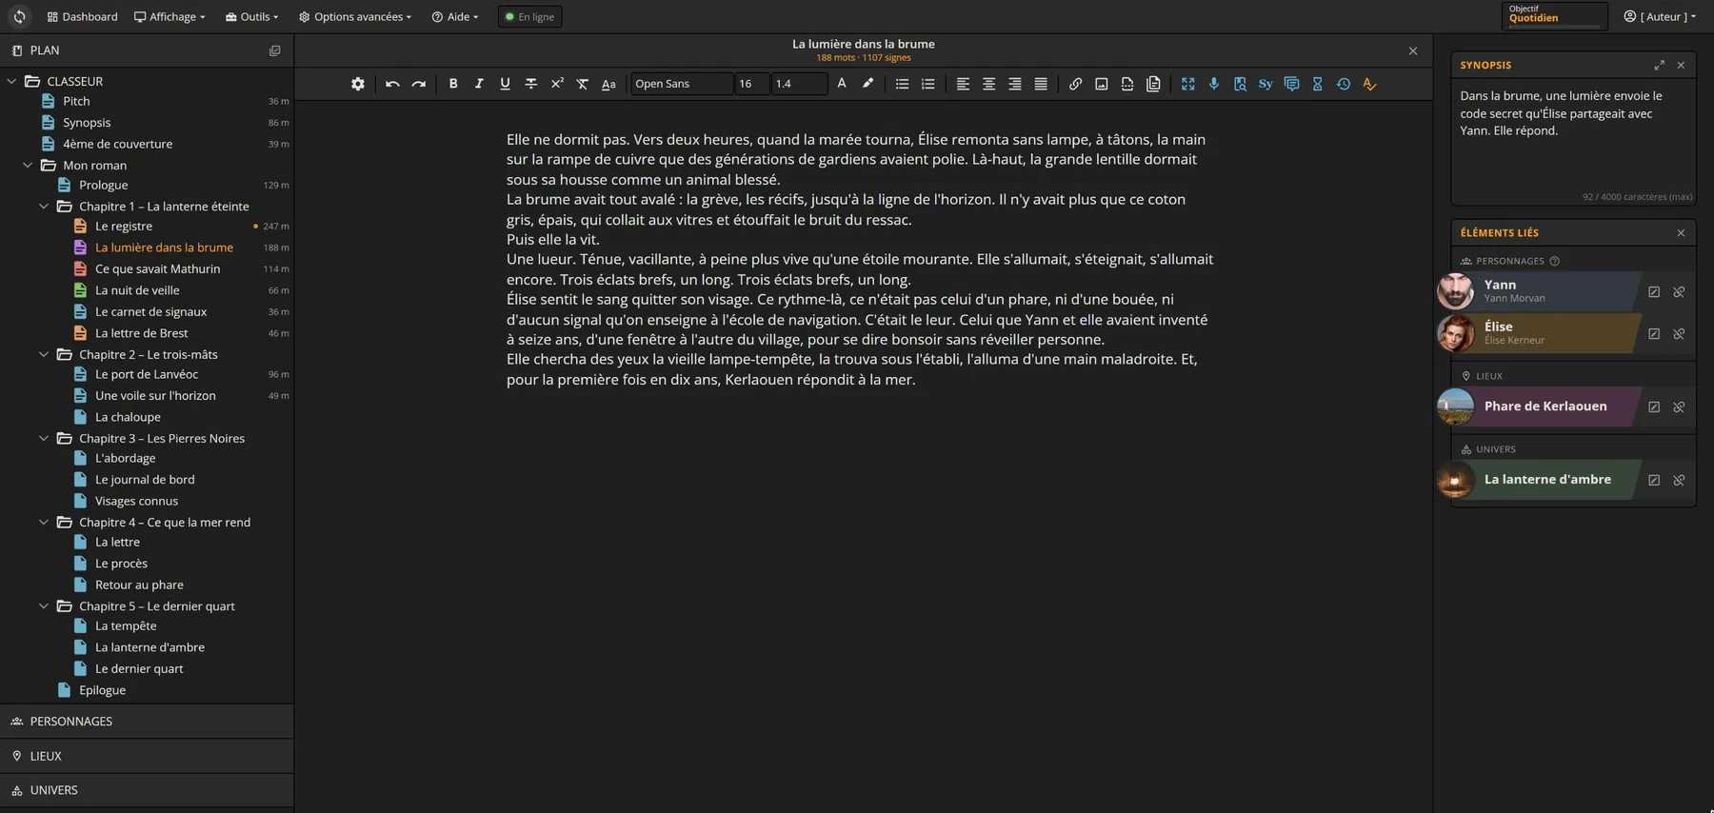Open the hourglass timer tool
This screenshot has width=1714, height=813.
tap(1318, 84)
